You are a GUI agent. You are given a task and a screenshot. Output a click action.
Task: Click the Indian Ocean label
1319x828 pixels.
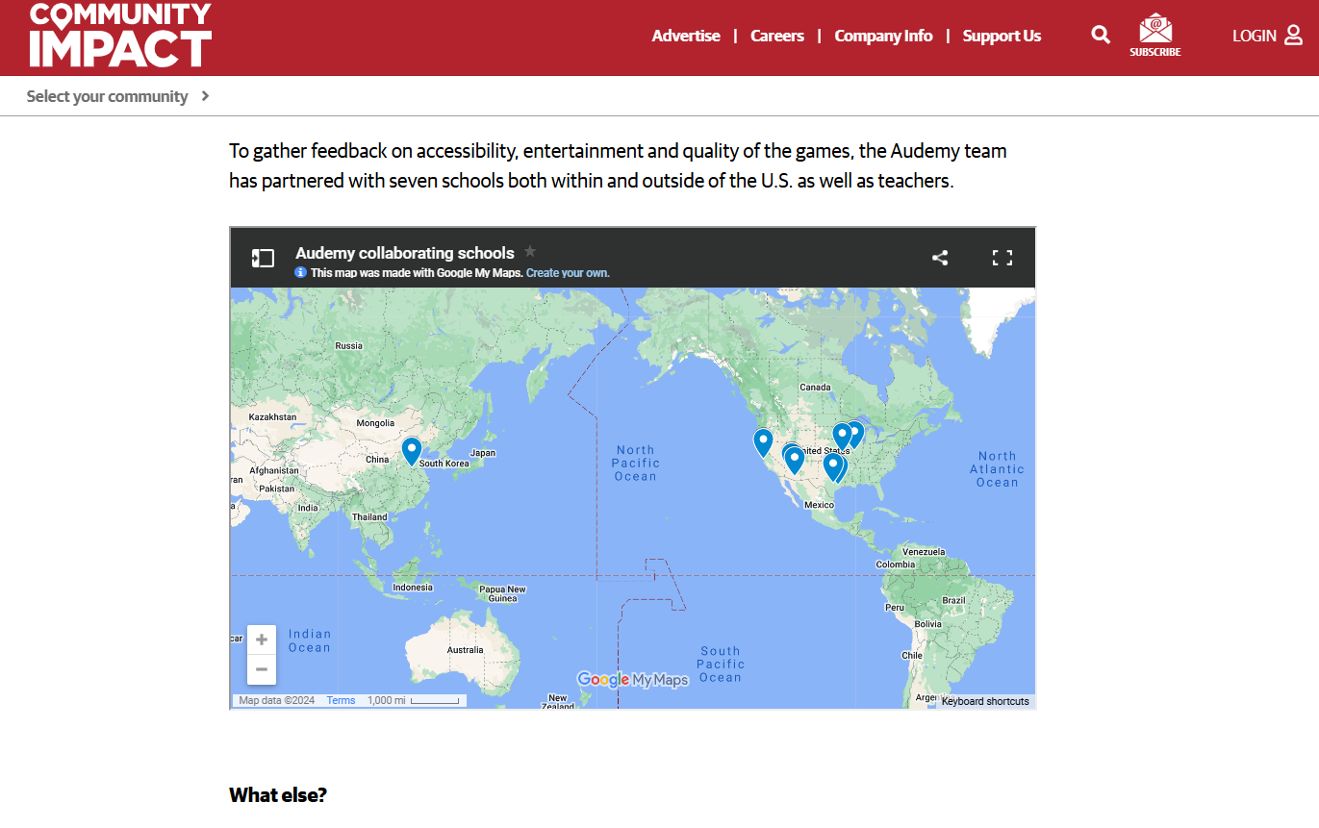pos(310,640)
